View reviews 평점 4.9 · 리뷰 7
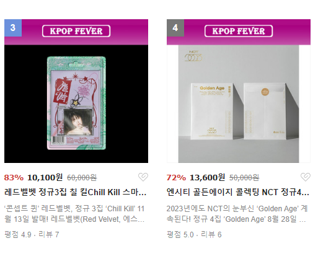The height and width of the screenshot is (259, 318). [32, 235]
